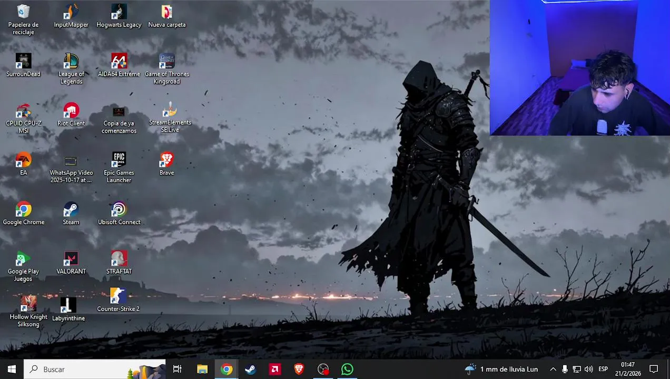Select Game of Thrones Kingsroad shortcut
Screen dimensions: 670x379
point(166,68)
